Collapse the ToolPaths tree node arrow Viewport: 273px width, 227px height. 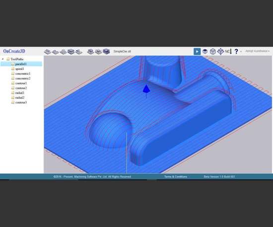click(x=3, y=59)
